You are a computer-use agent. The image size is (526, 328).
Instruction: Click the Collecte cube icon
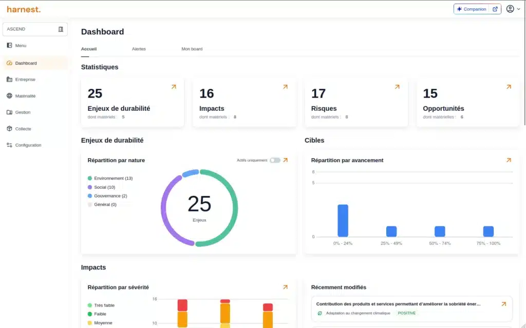tap(9, 129)
